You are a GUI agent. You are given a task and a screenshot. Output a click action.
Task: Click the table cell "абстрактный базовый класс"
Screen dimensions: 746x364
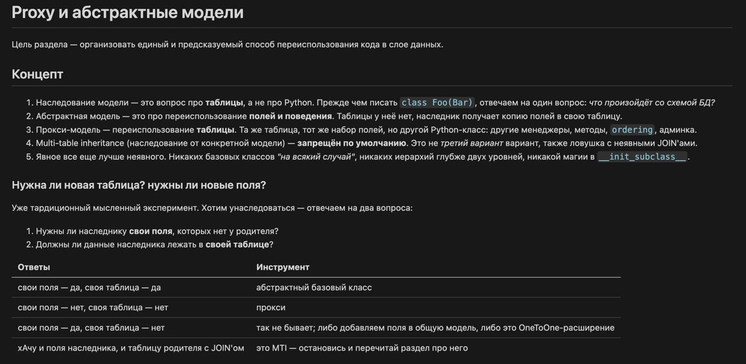[314, 287]
